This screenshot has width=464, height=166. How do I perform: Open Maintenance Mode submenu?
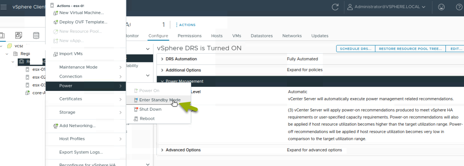click(86, 67)
